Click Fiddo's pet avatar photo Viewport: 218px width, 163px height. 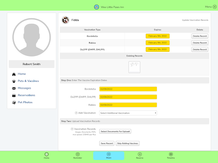pos(65,20)
